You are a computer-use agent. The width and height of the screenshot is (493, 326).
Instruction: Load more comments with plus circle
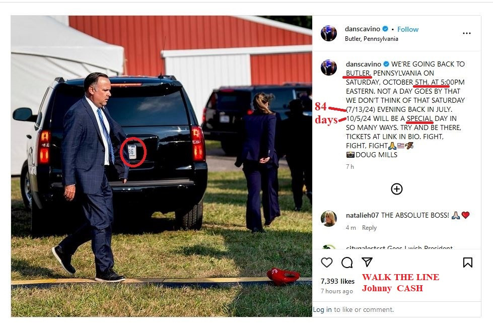[x=397, y=189]
